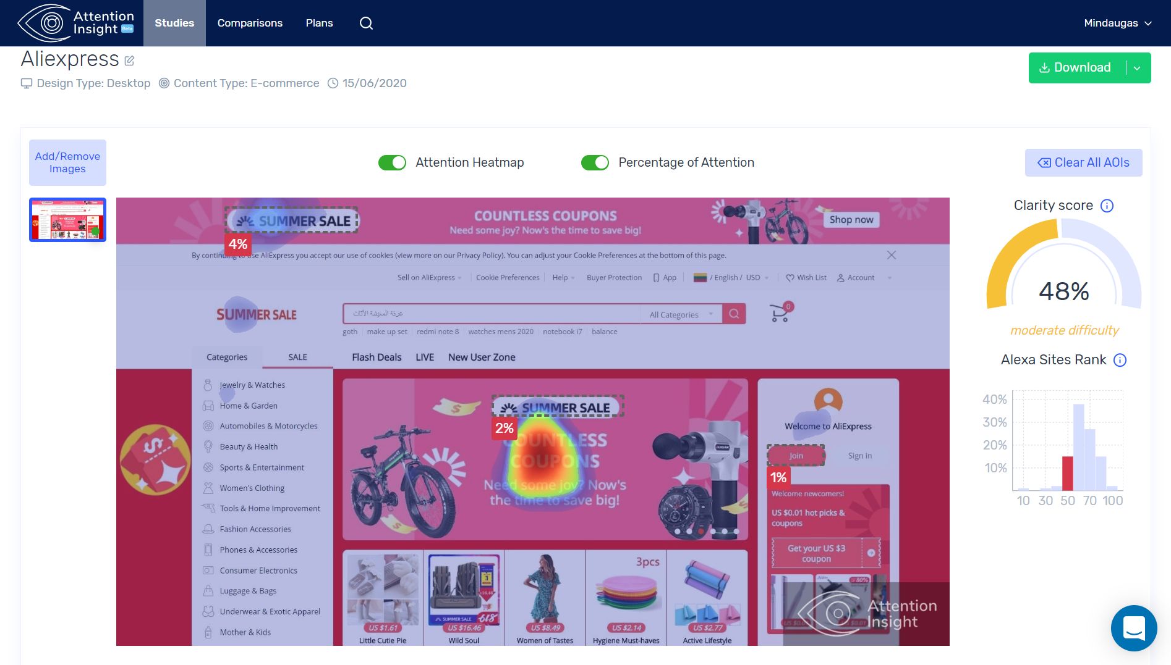Click Add/Remove Images button

(x=67, y=162)
